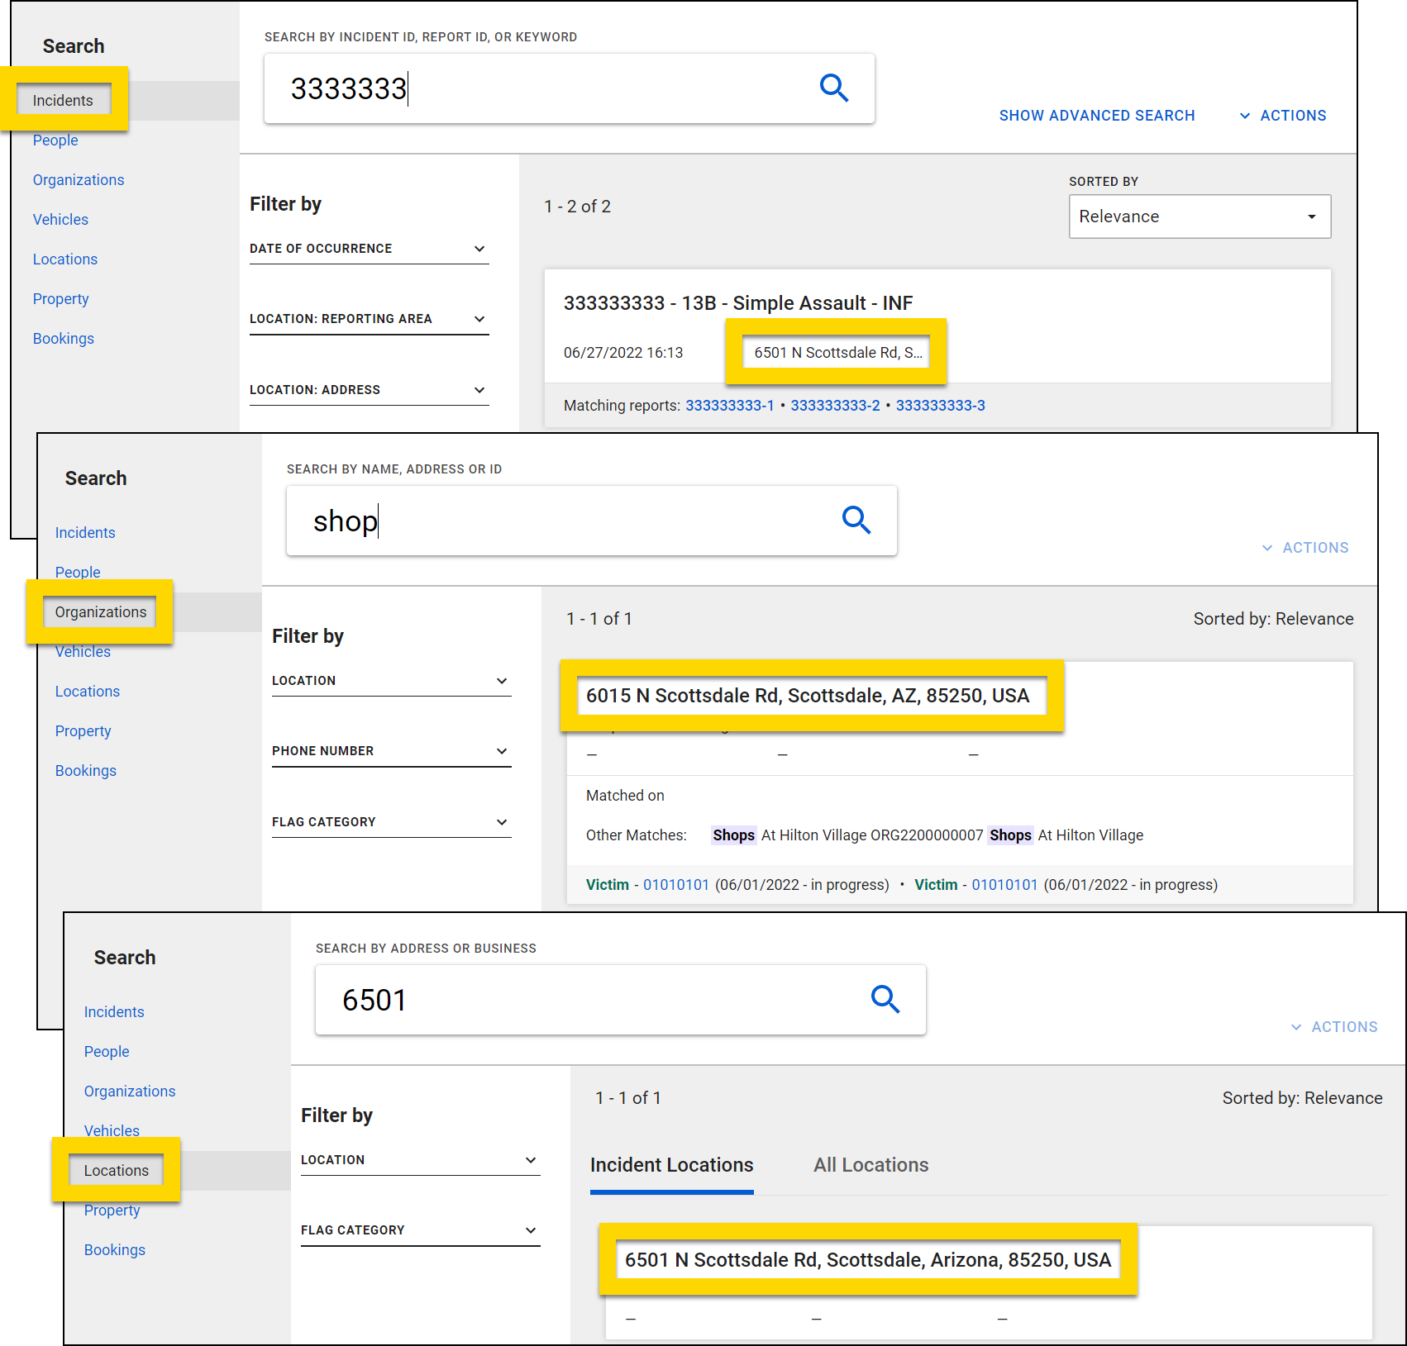Viewport: 1407px width, 1346px height.
Task: Click the magnifier icon in the shop search
Action: tap(856, 521)
